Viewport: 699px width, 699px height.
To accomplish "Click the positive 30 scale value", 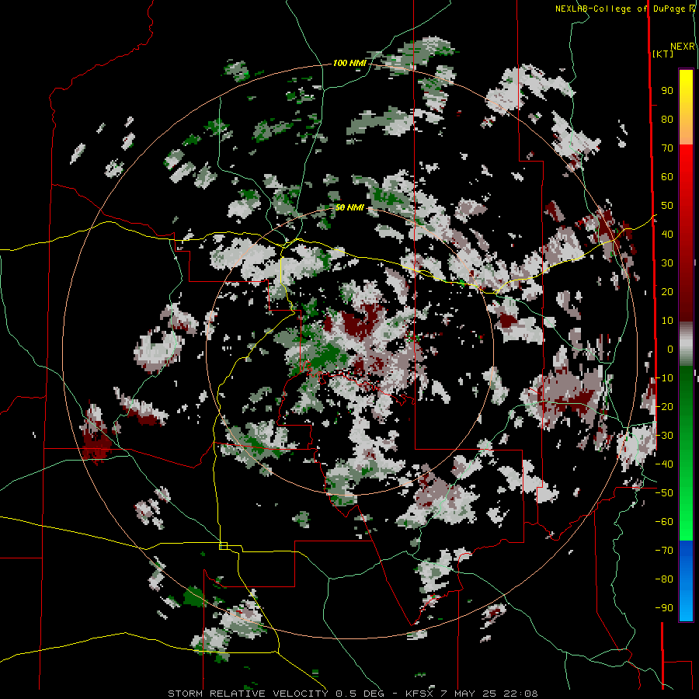I will (x=667, y=263).
